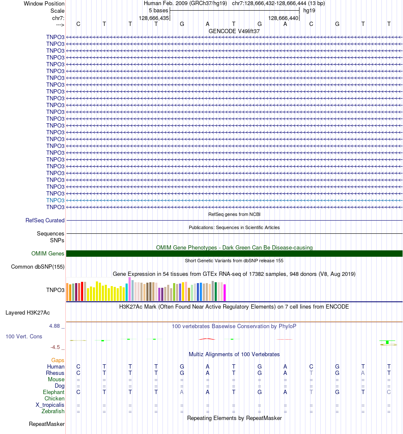Click the faded C mismatch in the Elephant row
This screenshot has height=434, width=403.
pyautogui.click(x=389, y=392)
